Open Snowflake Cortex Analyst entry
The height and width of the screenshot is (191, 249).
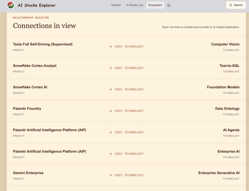(x=35, y=66)
